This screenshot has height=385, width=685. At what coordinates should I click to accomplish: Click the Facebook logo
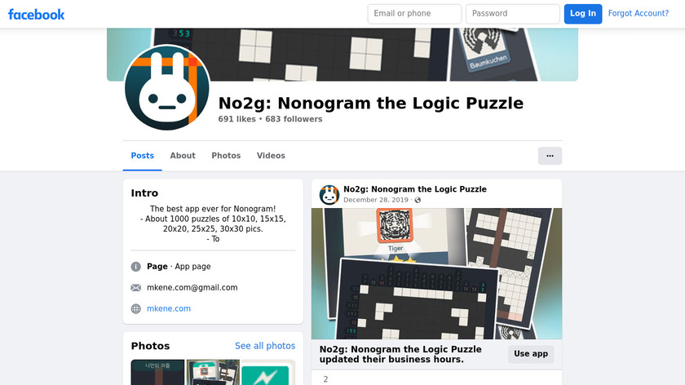click(36, 15)
